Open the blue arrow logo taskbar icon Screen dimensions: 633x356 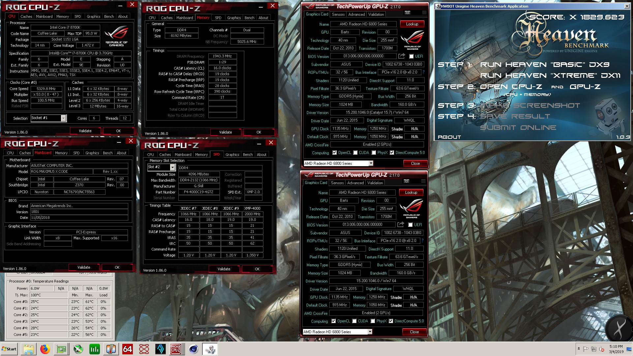(161, 349)
